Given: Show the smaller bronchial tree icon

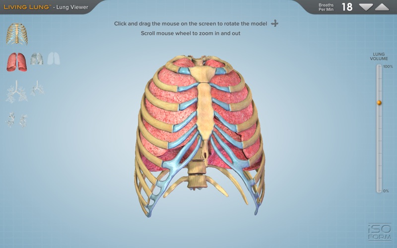Looking at the screenshot, I should coord(38,88).
